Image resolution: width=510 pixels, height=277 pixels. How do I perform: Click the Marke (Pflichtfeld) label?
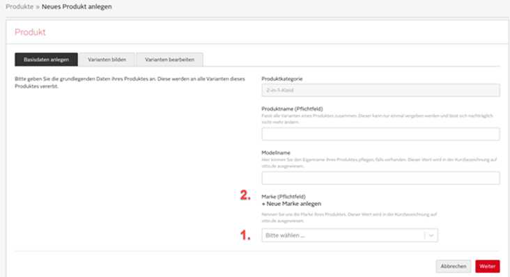pos(284,196)
